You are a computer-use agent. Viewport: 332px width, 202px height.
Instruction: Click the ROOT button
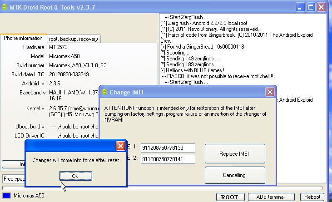pos(231,197)
